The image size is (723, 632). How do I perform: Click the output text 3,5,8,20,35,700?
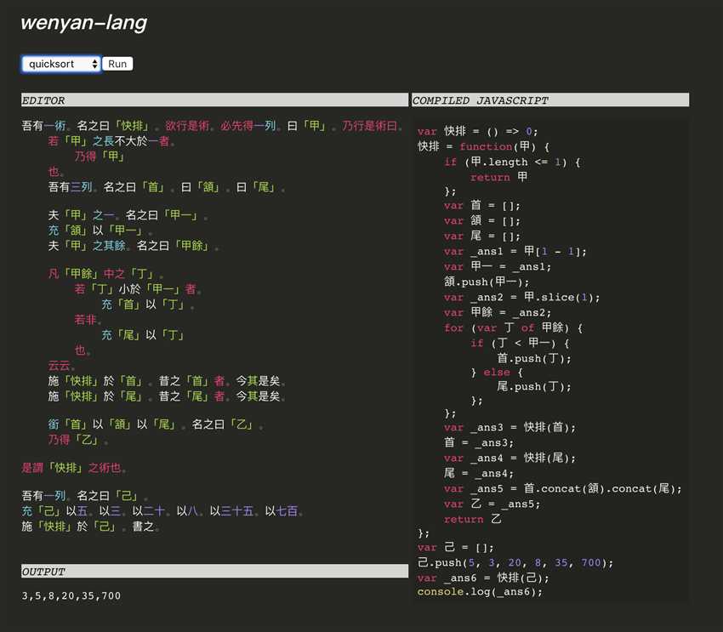point(71,595)
